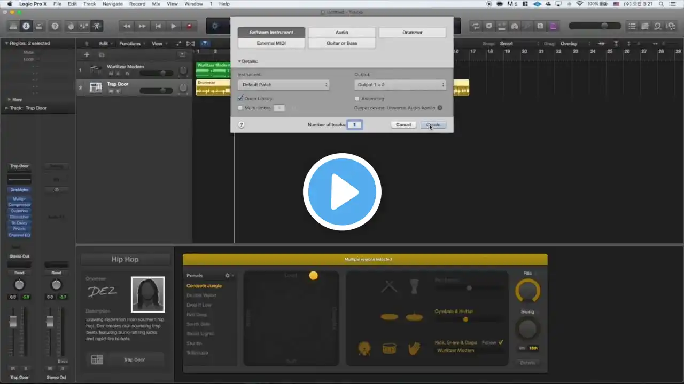684x384 pixels.
Task: Uncheck the Open Library checkbox
Action: (x=240, y=99)
